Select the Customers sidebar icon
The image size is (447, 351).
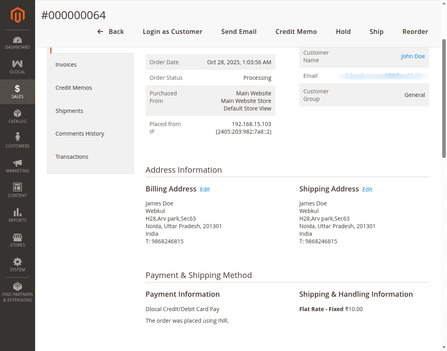[x=17, y=140]
